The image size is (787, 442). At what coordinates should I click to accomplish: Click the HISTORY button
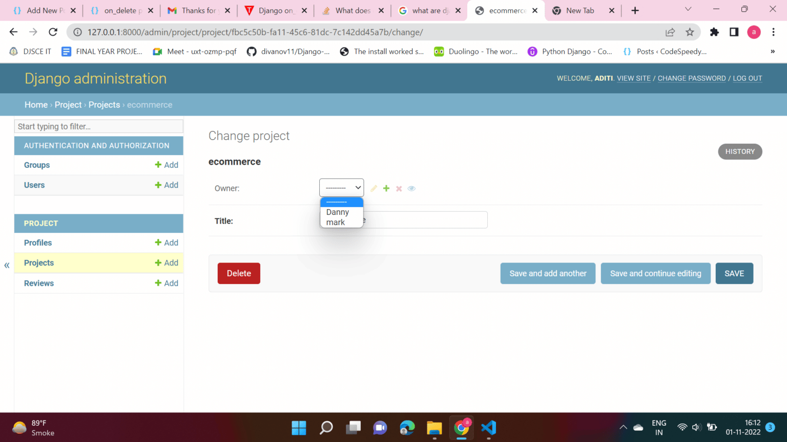740,151
